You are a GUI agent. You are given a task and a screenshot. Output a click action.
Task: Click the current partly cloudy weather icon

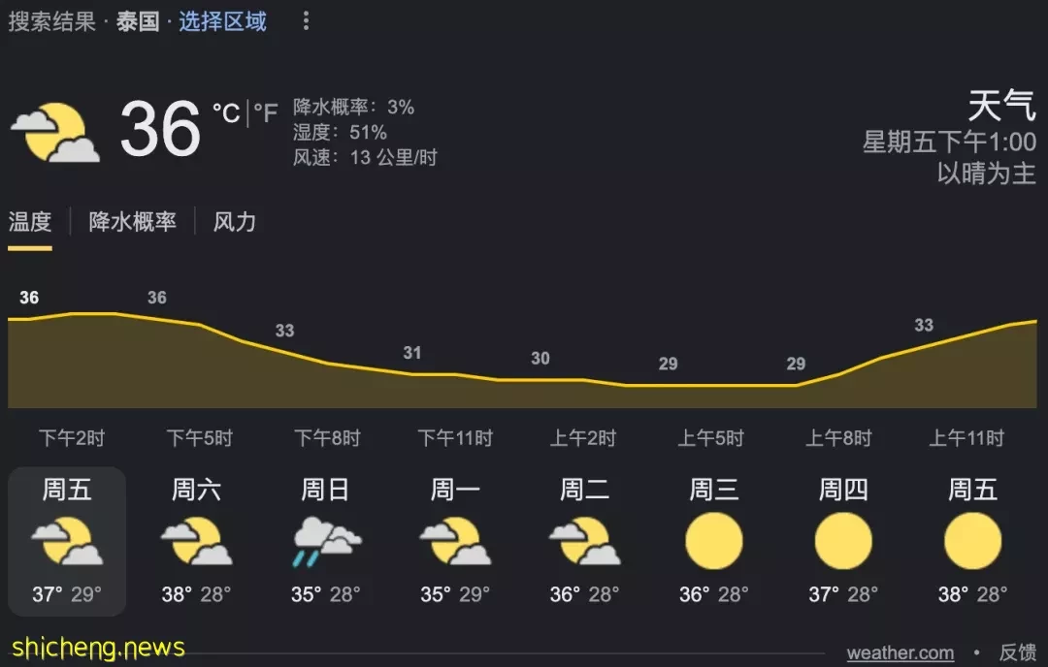55,132
